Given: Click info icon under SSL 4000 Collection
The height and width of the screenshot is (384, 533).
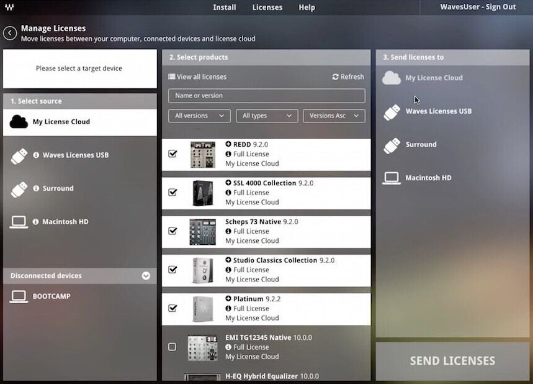Looking at the screenshot, I should coord(228,193).
